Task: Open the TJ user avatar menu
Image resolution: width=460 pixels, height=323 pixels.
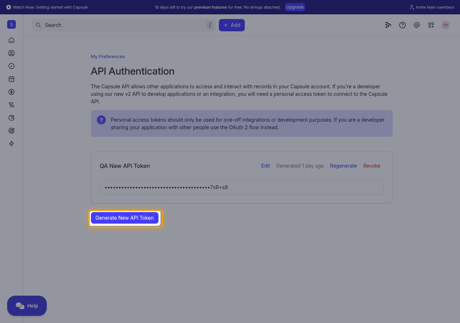Action: click(x=446, y=25)
